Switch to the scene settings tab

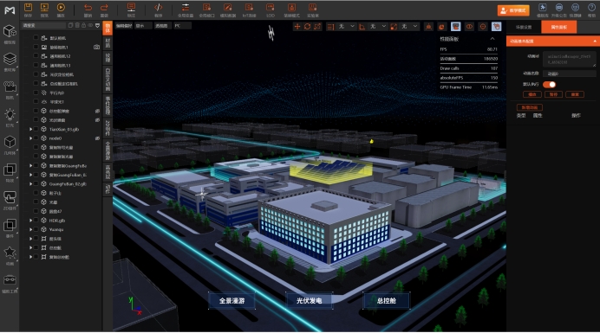[x=524, y=27]
